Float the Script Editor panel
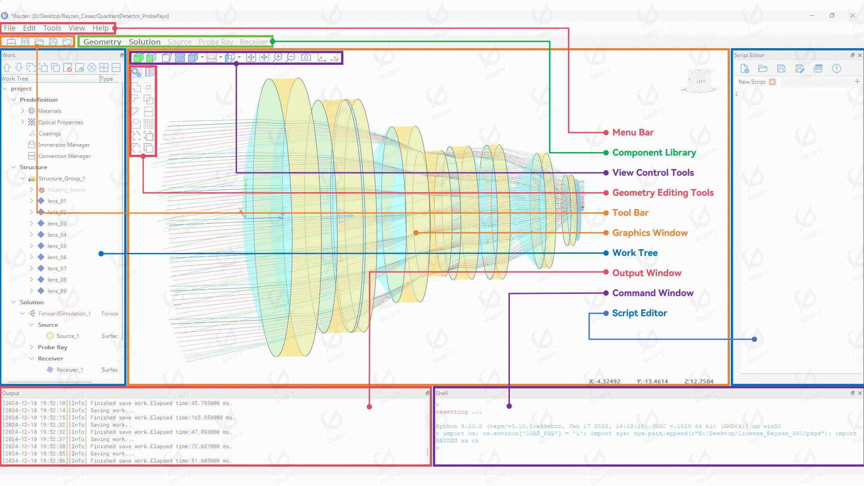This screenshot has width=864, height=486. coord(853,55)
